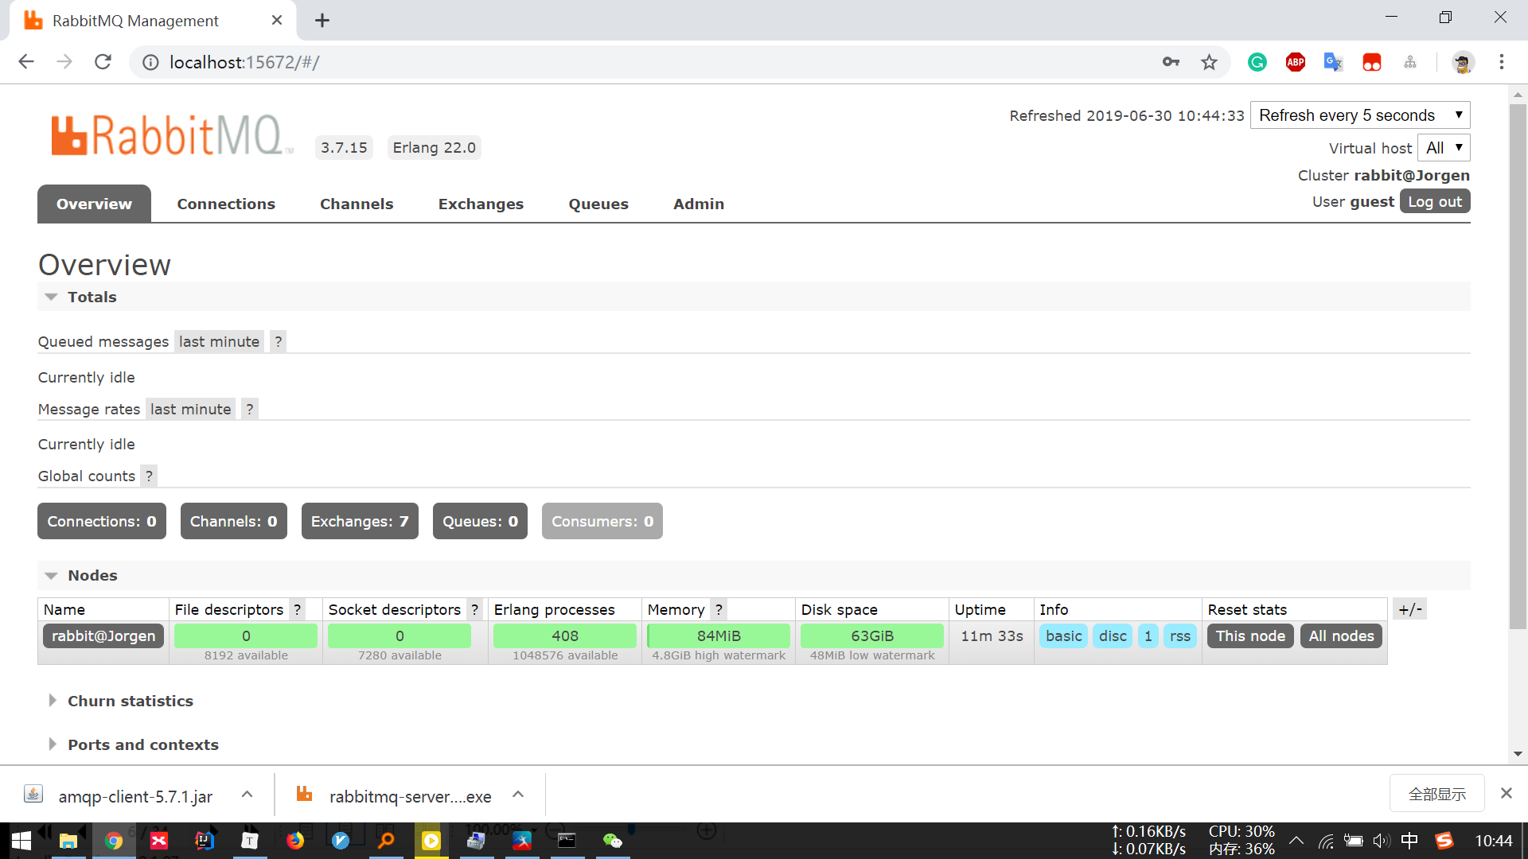Viewport: 1528px width, 859px height.
Task: Click the bookmark star icon in address bar
Action: coord(1209,62)
